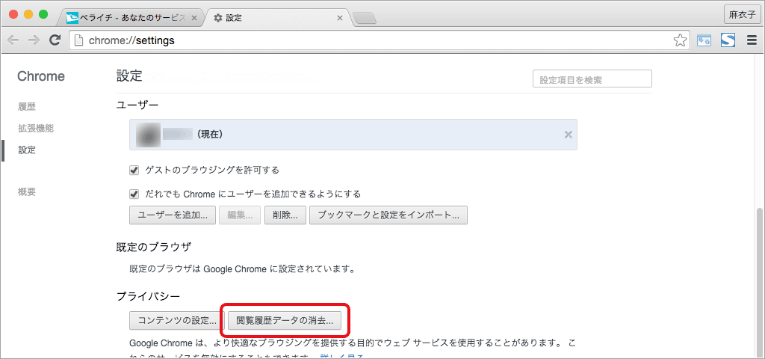Open 拡張機能 in the left sidebar
Viewport: 765px width, 359px height.
(x=36, y=129)
